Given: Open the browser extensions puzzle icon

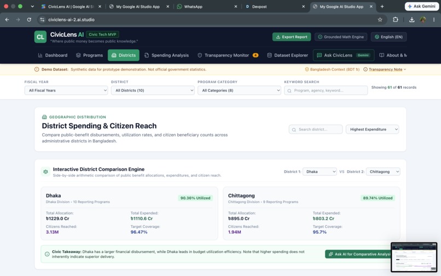Looking at the screenshot, I should 396,19.
